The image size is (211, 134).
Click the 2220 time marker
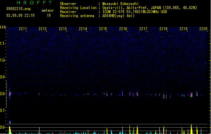(203, 29)
